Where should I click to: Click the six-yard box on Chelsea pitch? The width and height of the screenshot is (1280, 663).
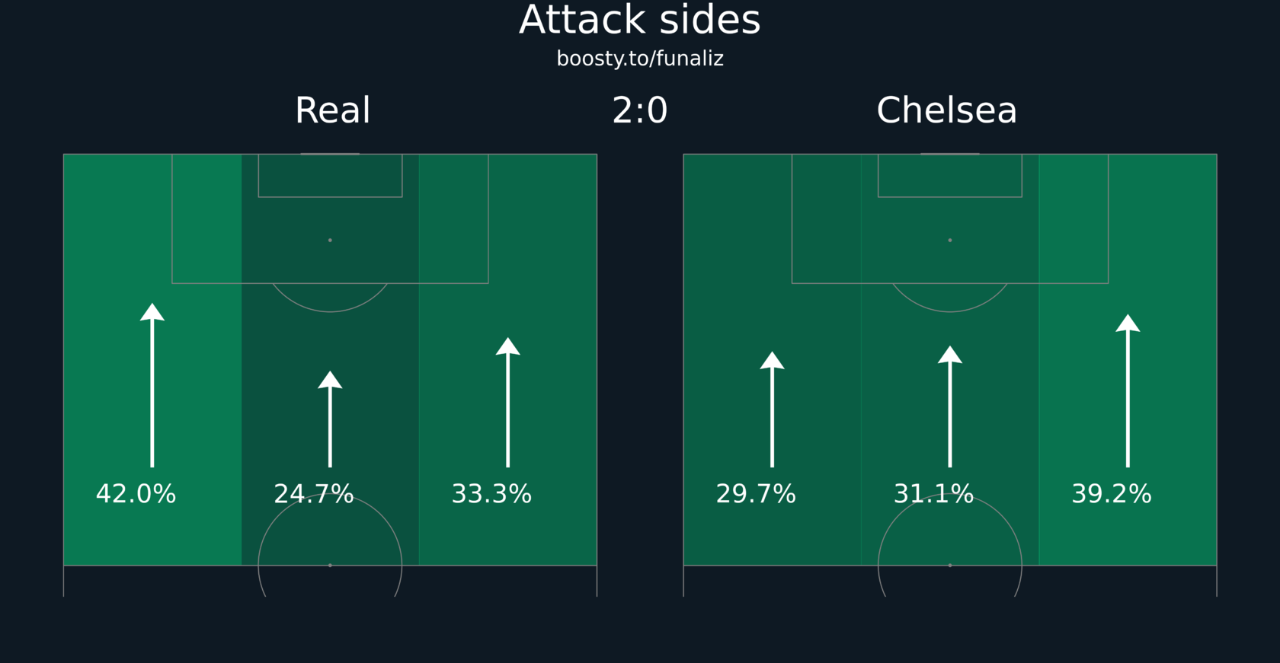tap(950, 176)
